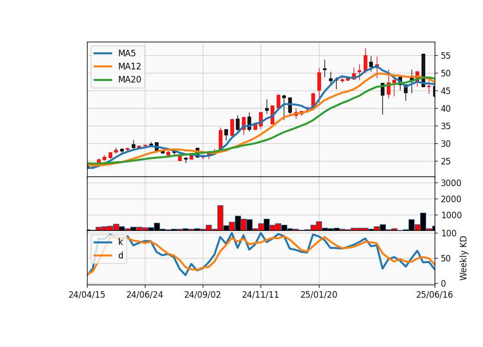Select the 24/09/02 date axis label

coord(203,295)
